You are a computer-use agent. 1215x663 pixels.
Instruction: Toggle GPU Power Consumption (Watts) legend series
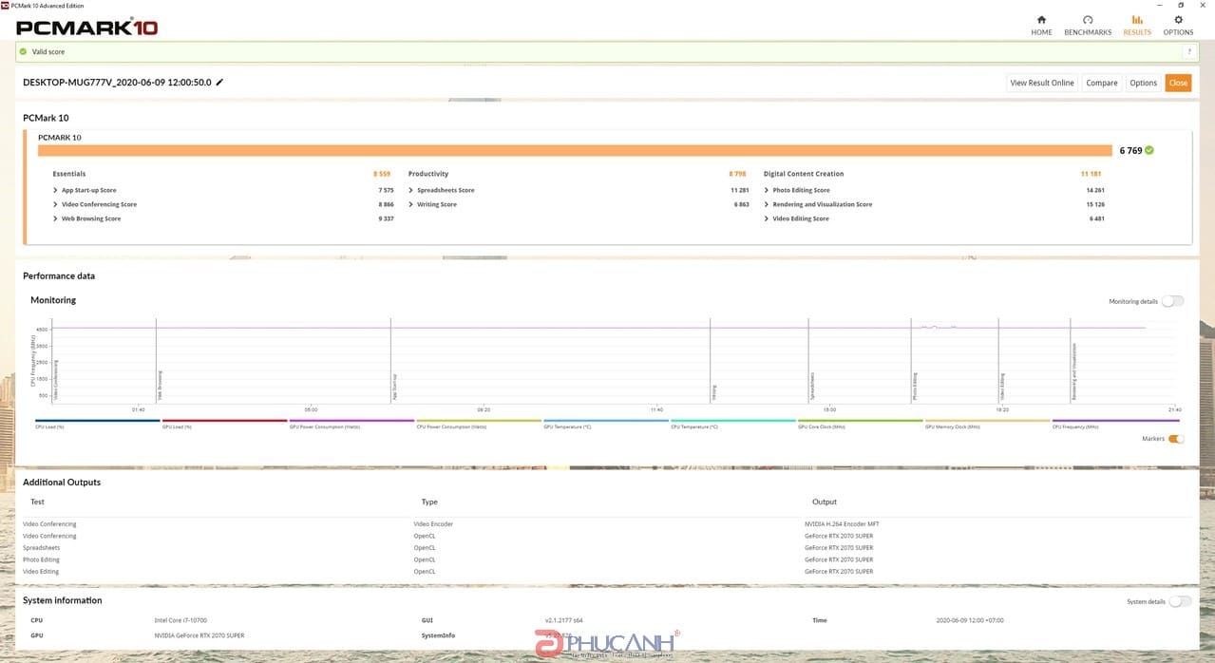click(x=351, y=424)
